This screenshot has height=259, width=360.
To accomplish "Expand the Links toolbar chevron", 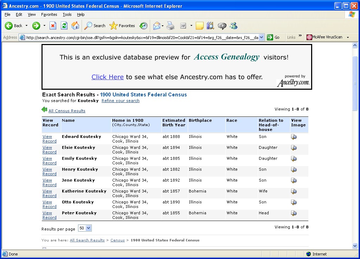I will (300, 36).
